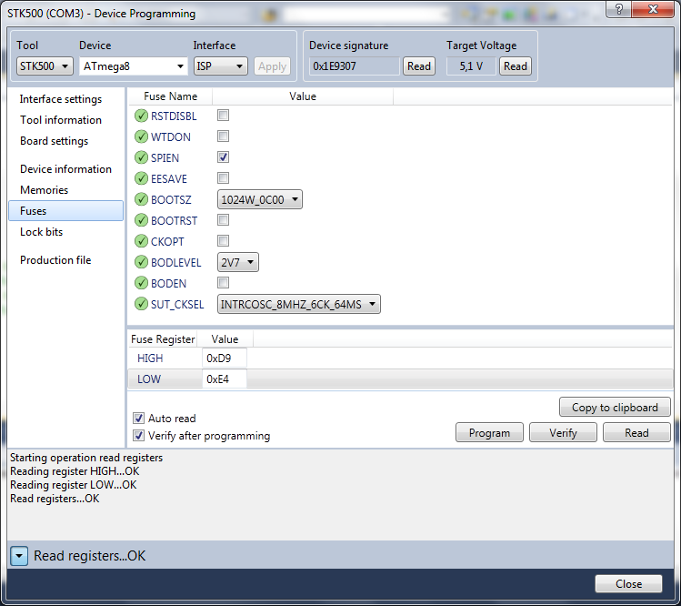This screenshot has width=681, height=606.
Task: Tick the EESAVE fuse checkbox
Action: click(224, 177)
